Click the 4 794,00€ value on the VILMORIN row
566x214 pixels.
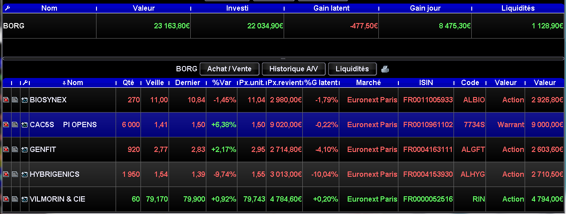(547, 199)
